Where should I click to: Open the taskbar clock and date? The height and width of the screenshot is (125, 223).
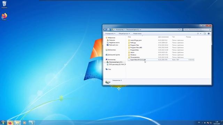click(217, 123)
